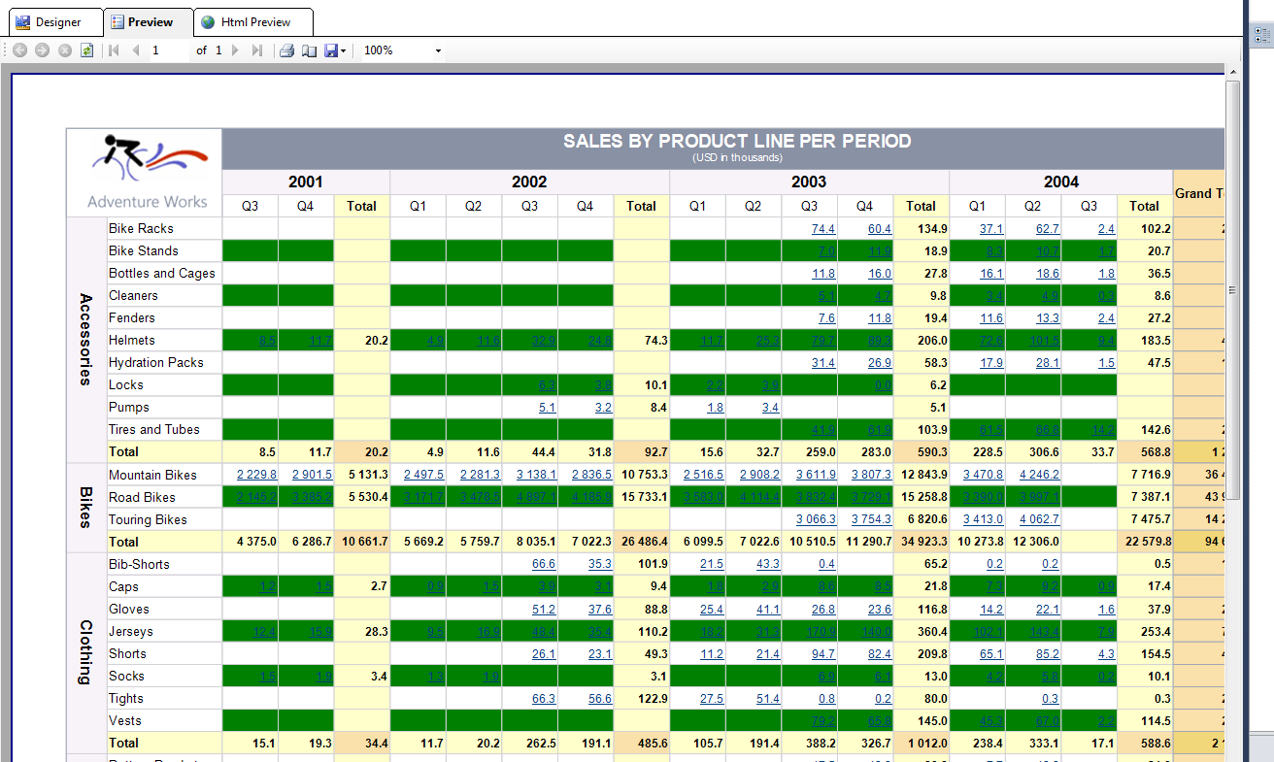This screenshot has width=1274, height=762.
Task: Select the '2001' year column header
Action: coord(306,182)
